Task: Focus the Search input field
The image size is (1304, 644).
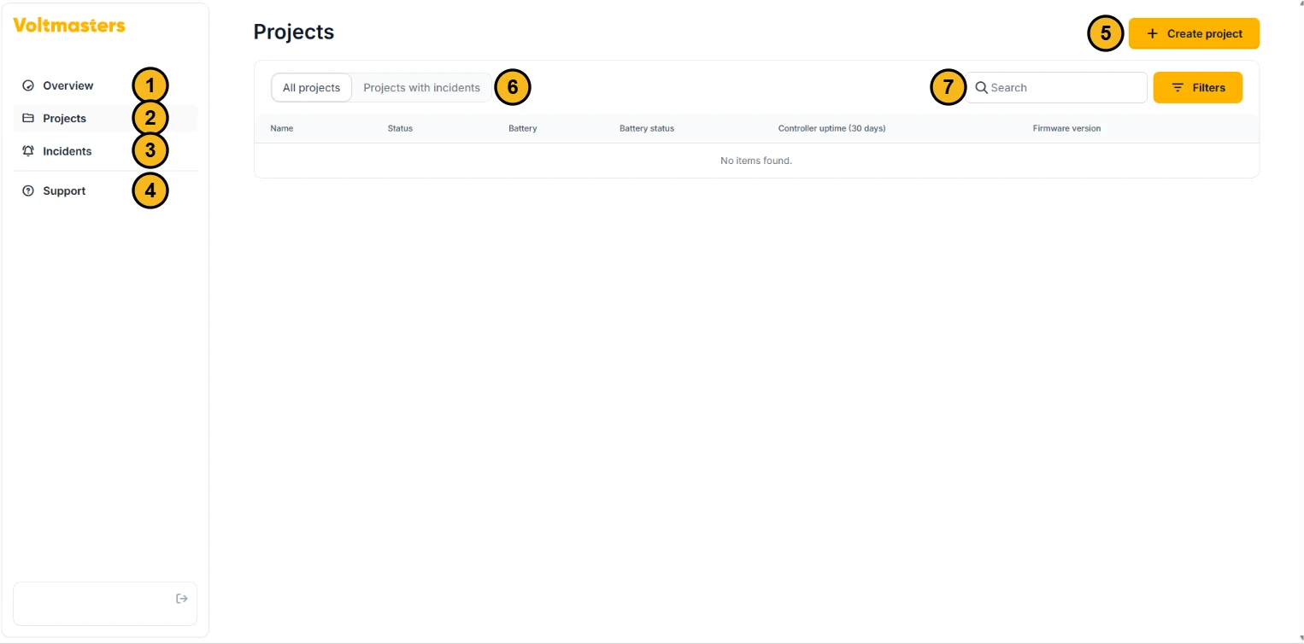Action: pyautogui.click(x=1057, y=88)
